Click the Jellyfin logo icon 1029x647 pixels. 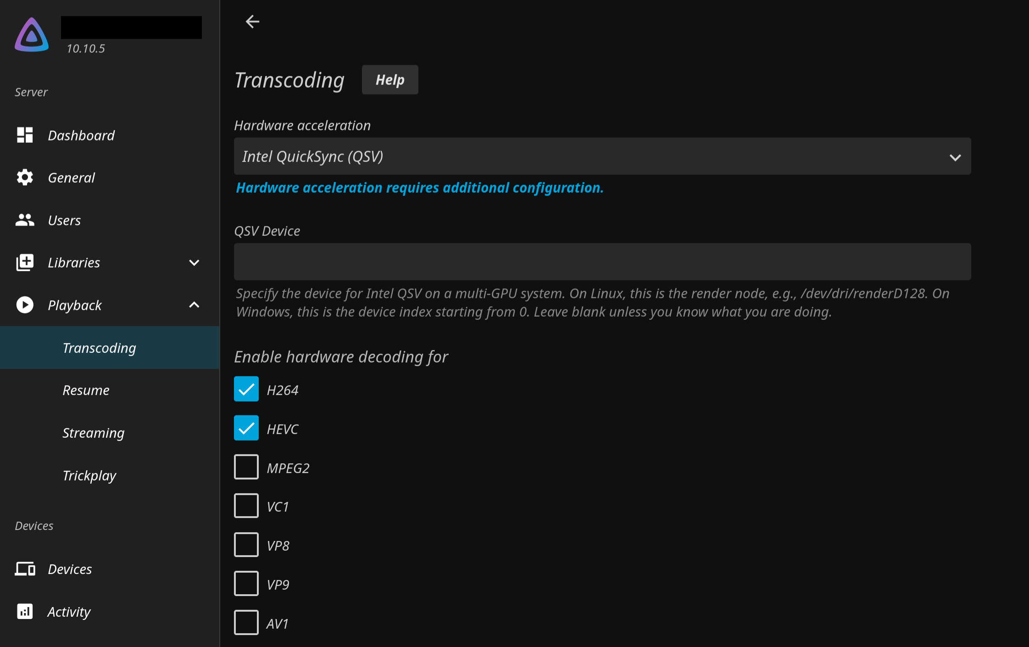[x=32, y=35]
